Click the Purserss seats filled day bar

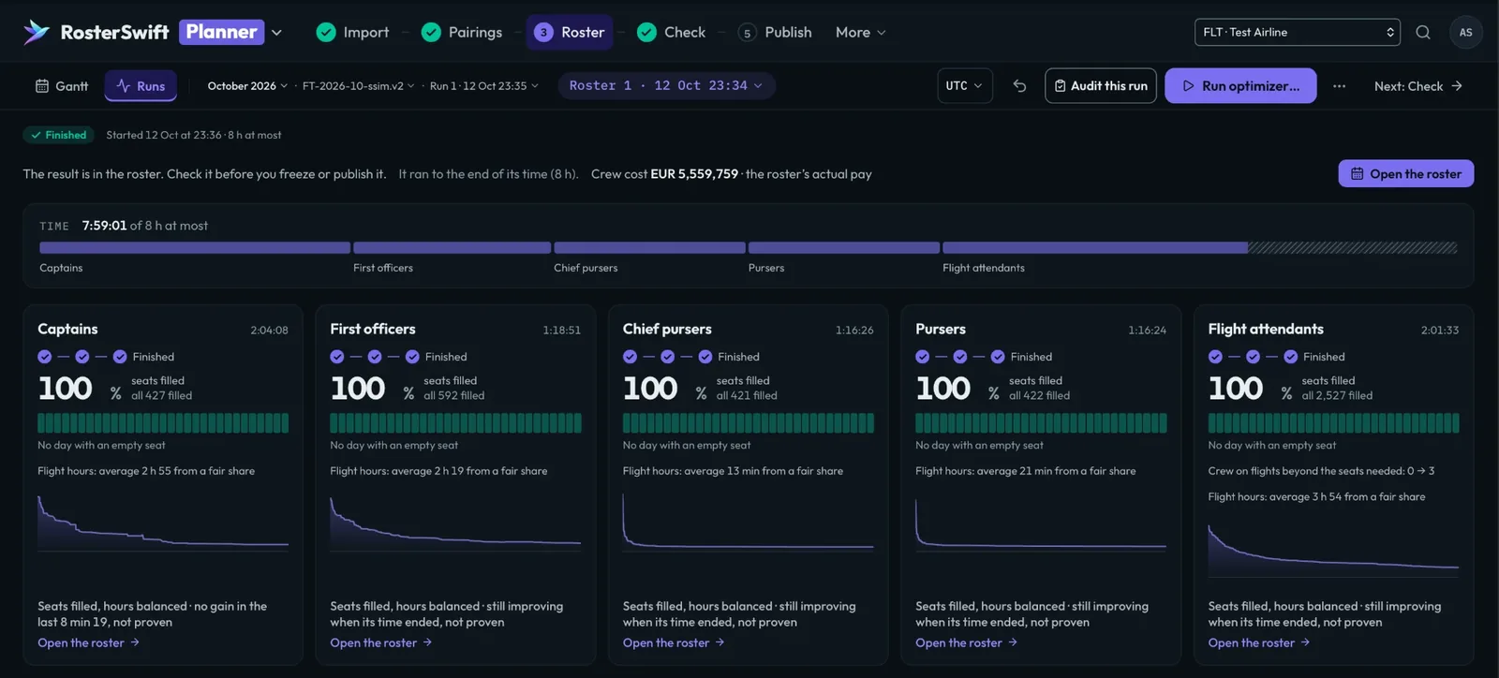click(x=1041, y=422)
